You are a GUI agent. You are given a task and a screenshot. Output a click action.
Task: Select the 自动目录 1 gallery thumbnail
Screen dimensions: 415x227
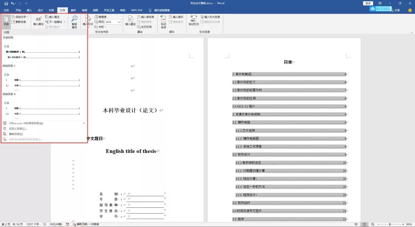tap(42, 81)
